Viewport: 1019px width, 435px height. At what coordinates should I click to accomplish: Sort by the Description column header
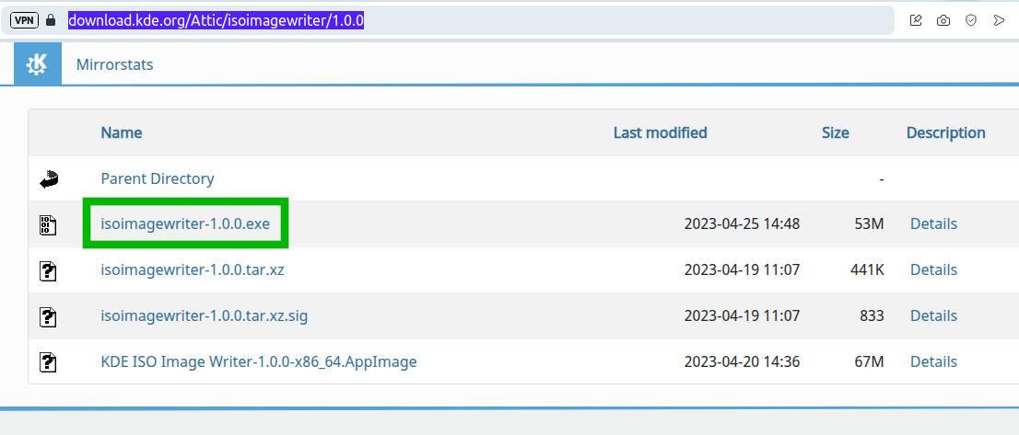945,133
